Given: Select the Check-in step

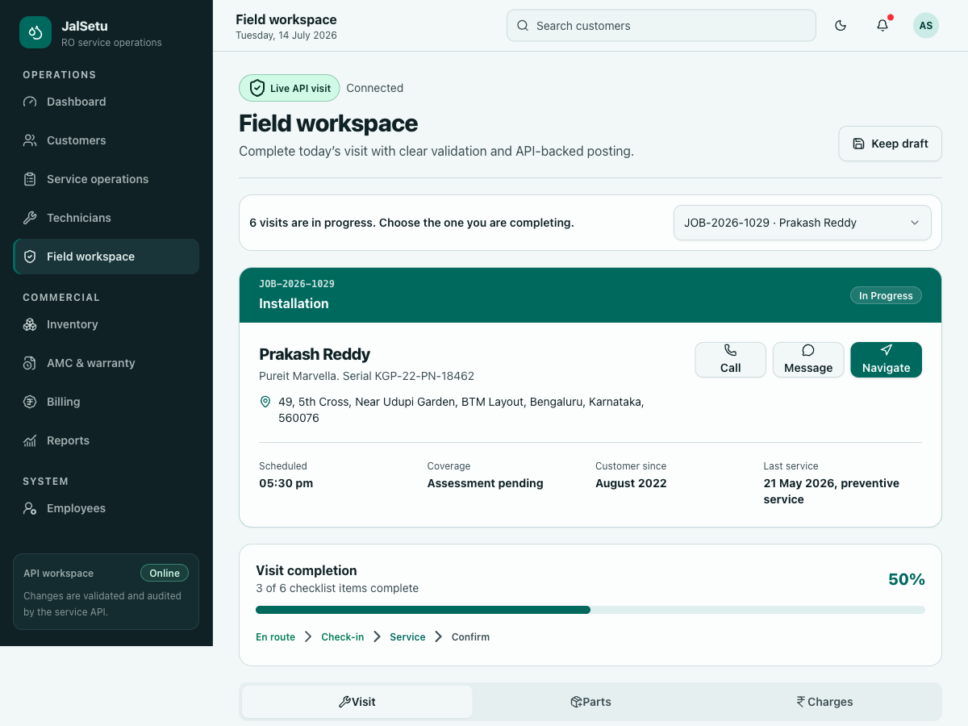Looking at the screenshot, I should (343, 637).
